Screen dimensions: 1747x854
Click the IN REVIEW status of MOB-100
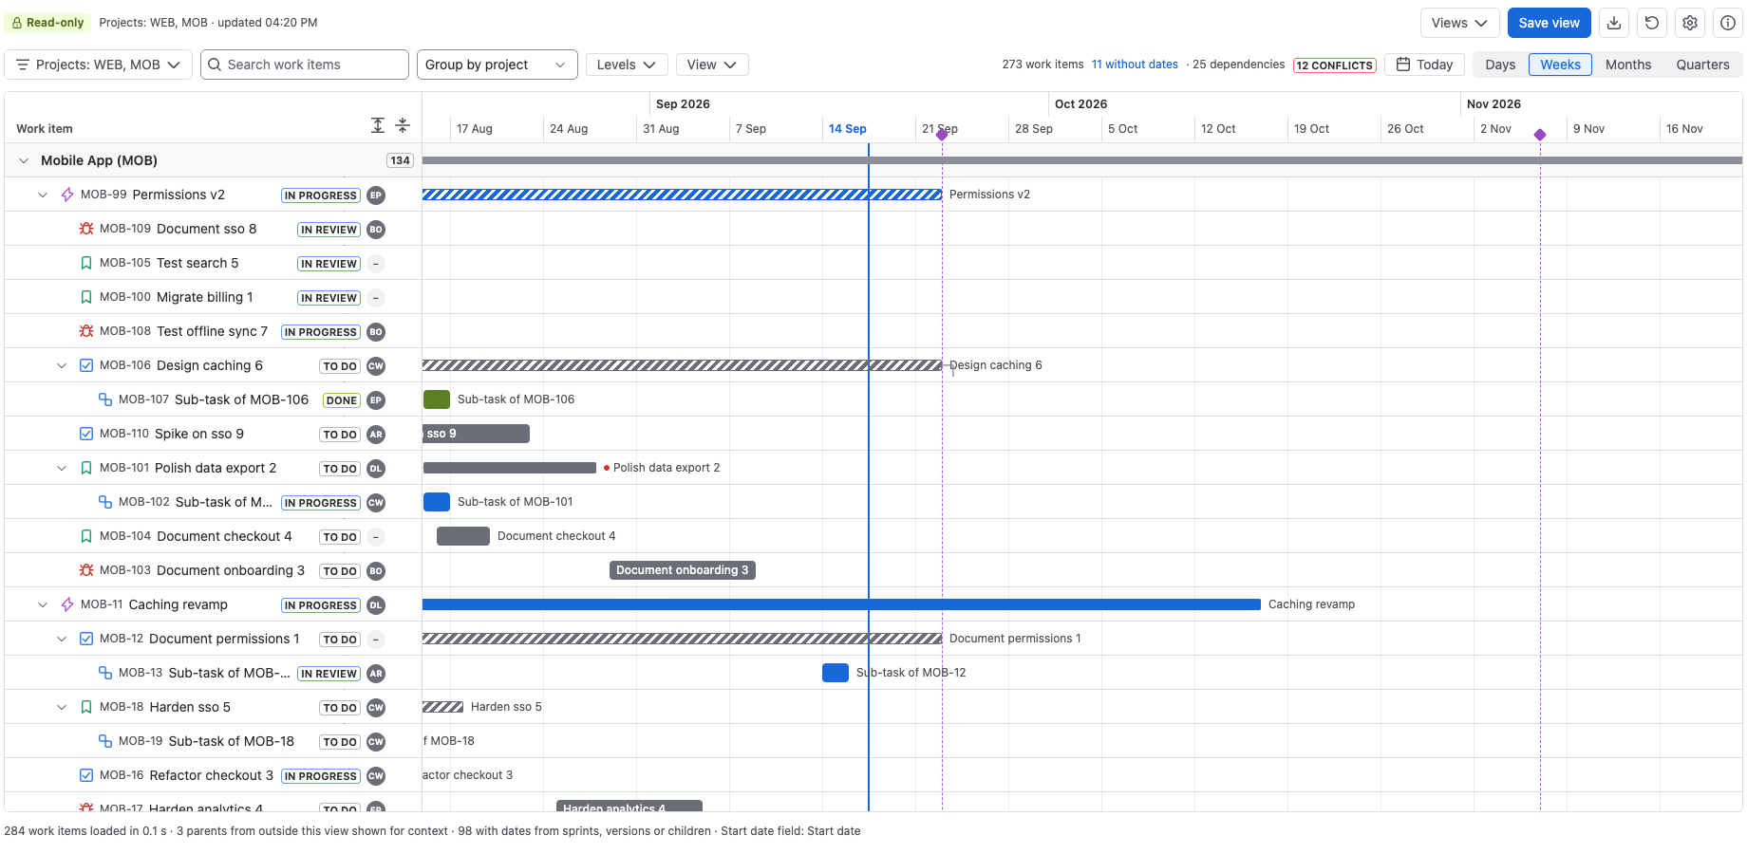coord(329,298)
